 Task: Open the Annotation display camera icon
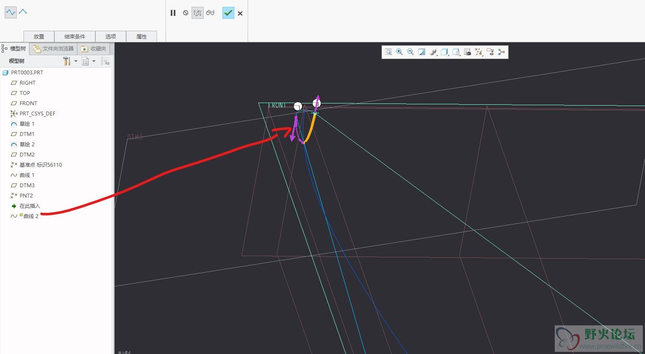pyautogui.click(x=467, y=52)
